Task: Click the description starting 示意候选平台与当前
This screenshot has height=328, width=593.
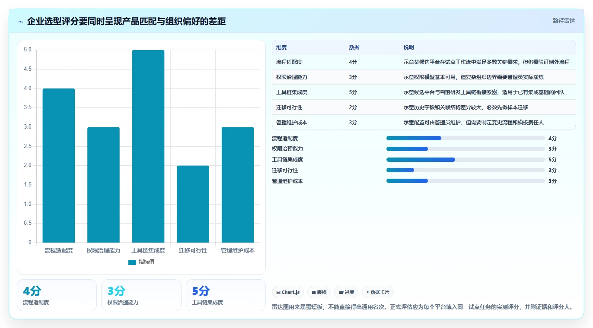Action: pyautogui.click(x=484, y=92)
